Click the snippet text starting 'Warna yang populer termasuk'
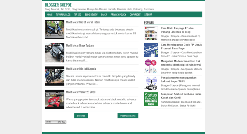Screen dimensions: 247x134 (x=101, y=103)
